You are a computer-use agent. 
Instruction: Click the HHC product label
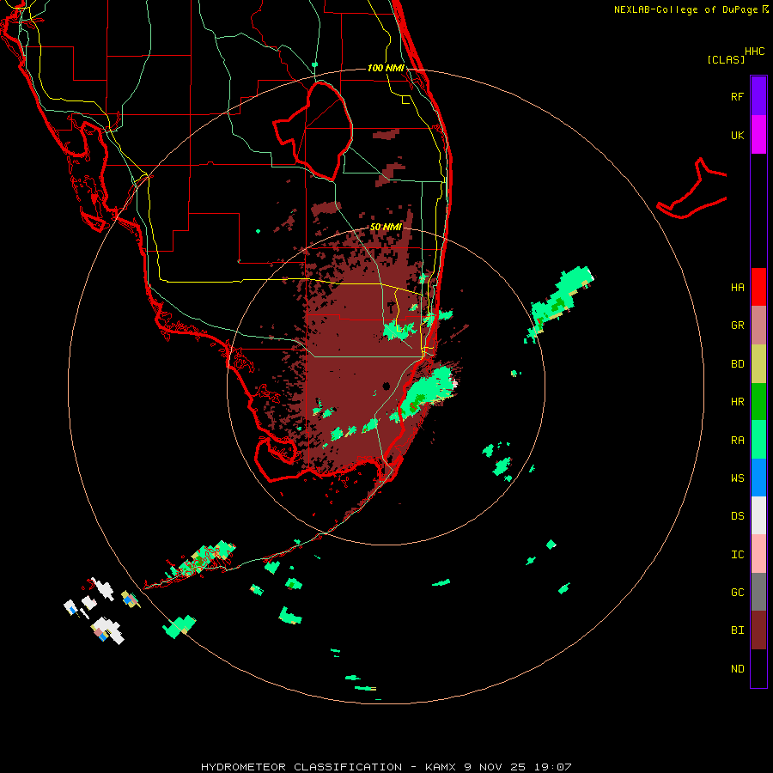754,52
